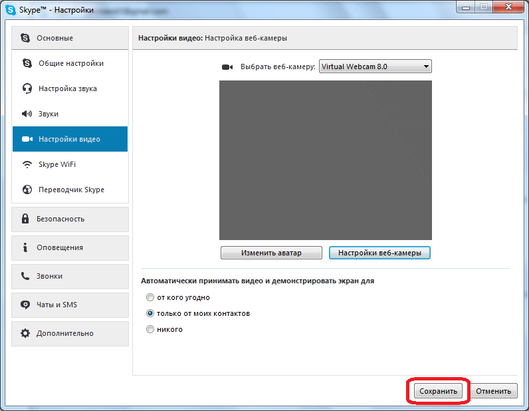The height and width of the screenshot is (411, 529).
Task: Click the chat bubble icon for Чаты и SMS
Action: point(25,305)
